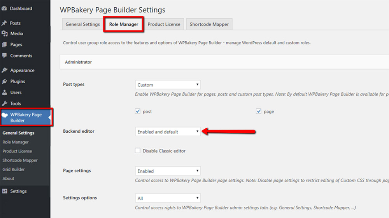Open the Post types dropdown

[168, 84]
